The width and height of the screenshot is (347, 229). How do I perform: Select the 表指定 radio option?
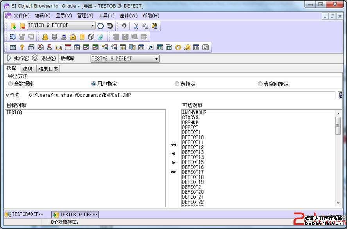[x=177, y=84]
